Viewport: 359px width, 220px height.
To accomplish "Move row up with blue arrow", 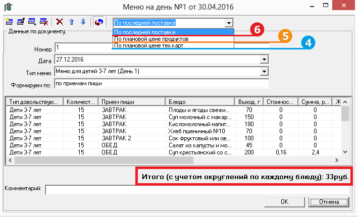I will pos(71,22).
